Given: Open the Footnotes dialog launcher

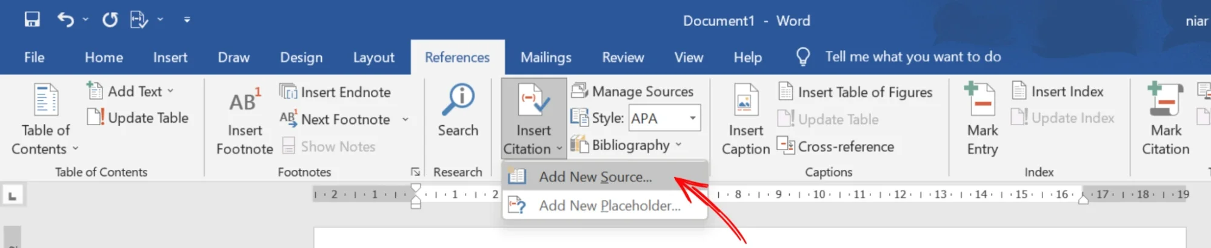Looking at the screenshot, I should pos(415,172).
